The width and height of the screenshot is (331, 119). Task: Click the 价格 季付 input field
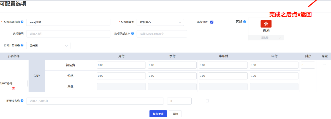[172, 76]
